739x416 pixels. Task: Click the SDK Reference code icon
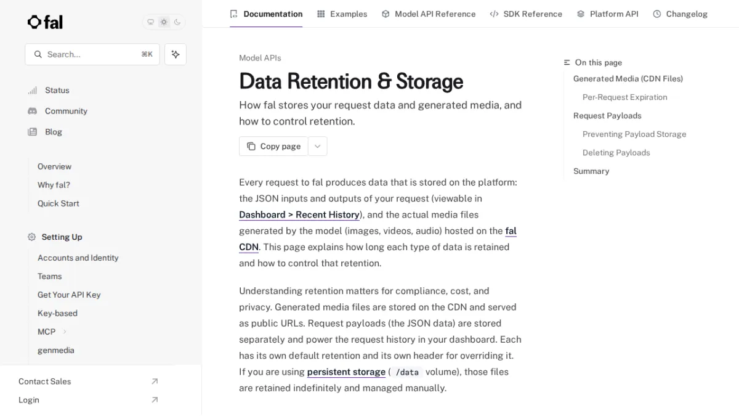pos(494,14)
